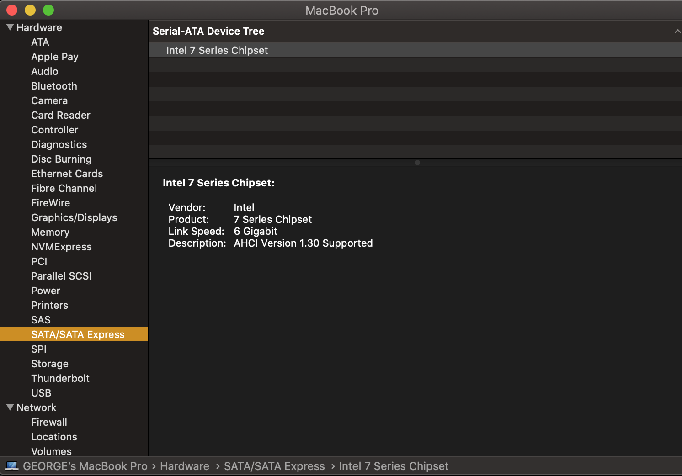Image resolution: width=682 pixels, height=476 pixels.
Task: Collapse the Hardware section triangle
Action: click(x=10, y=27)
